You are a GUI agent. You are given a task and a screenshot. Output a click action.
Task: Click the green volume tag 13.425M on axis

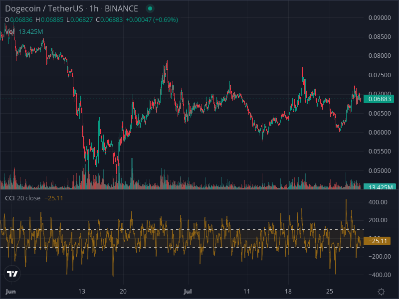pos(380,186)
